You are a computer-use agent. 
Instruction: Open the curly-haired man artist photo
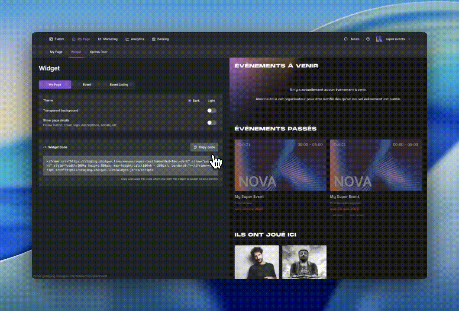(x=257, y=262)
